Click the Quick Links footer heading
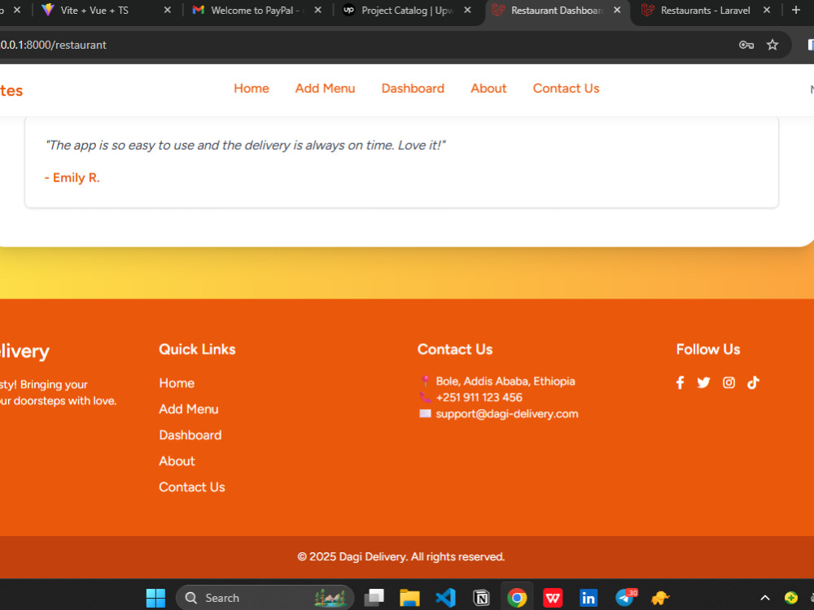 197,350
